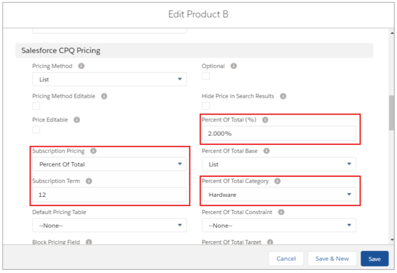Open the Default Pricing Table dropdown

[109, 225]
